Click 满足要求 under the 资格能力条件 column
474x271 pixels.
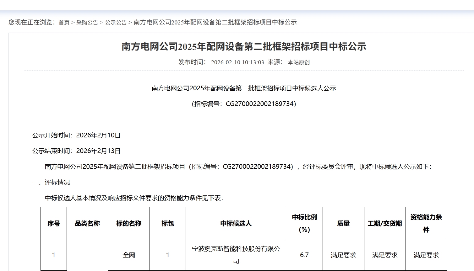(x=426, y=255)
